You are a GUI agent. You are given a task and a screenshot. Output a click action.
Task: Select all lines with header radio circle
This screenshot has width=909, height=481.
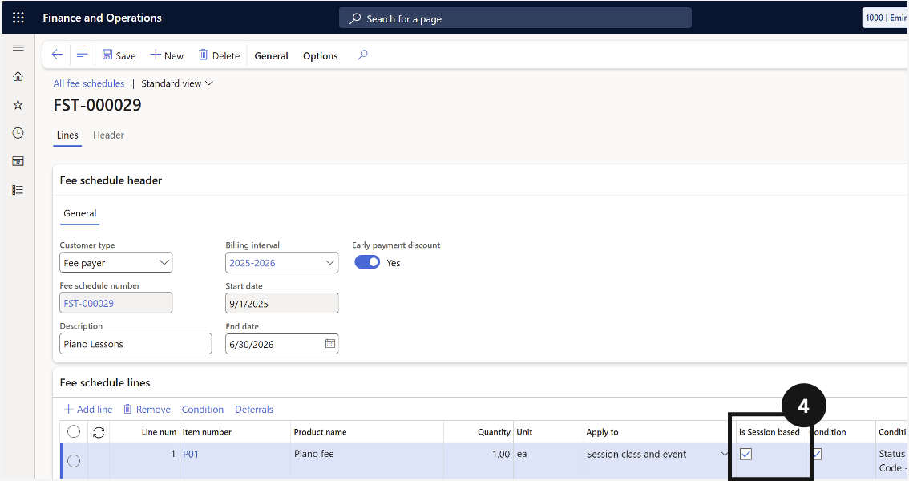(74, 432)
